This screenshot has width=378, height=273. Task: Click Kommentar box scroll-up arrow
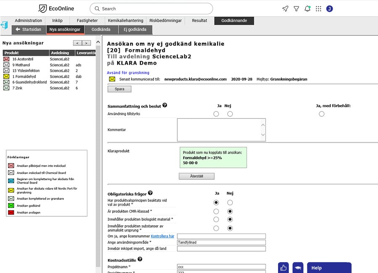point(263,125)
